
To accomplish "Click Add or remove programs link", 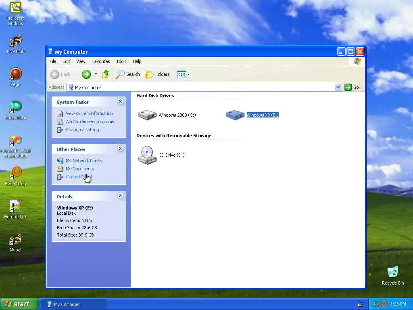I will pos(90,121).
